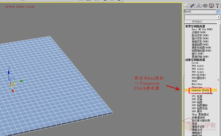Open the object color swatch beside Box01
The height and width of the screenshot is (136, 221).
point(218,11)
